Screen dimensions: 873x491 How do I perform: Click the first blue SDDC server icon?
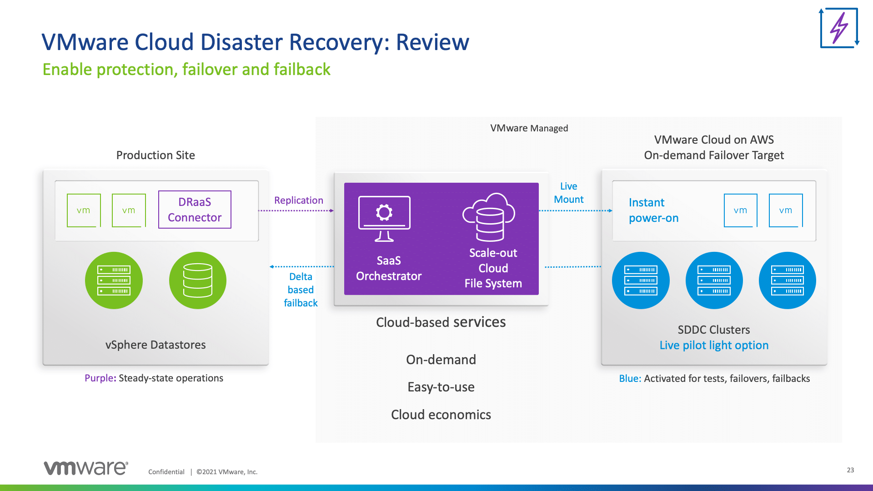click(641, 281)
